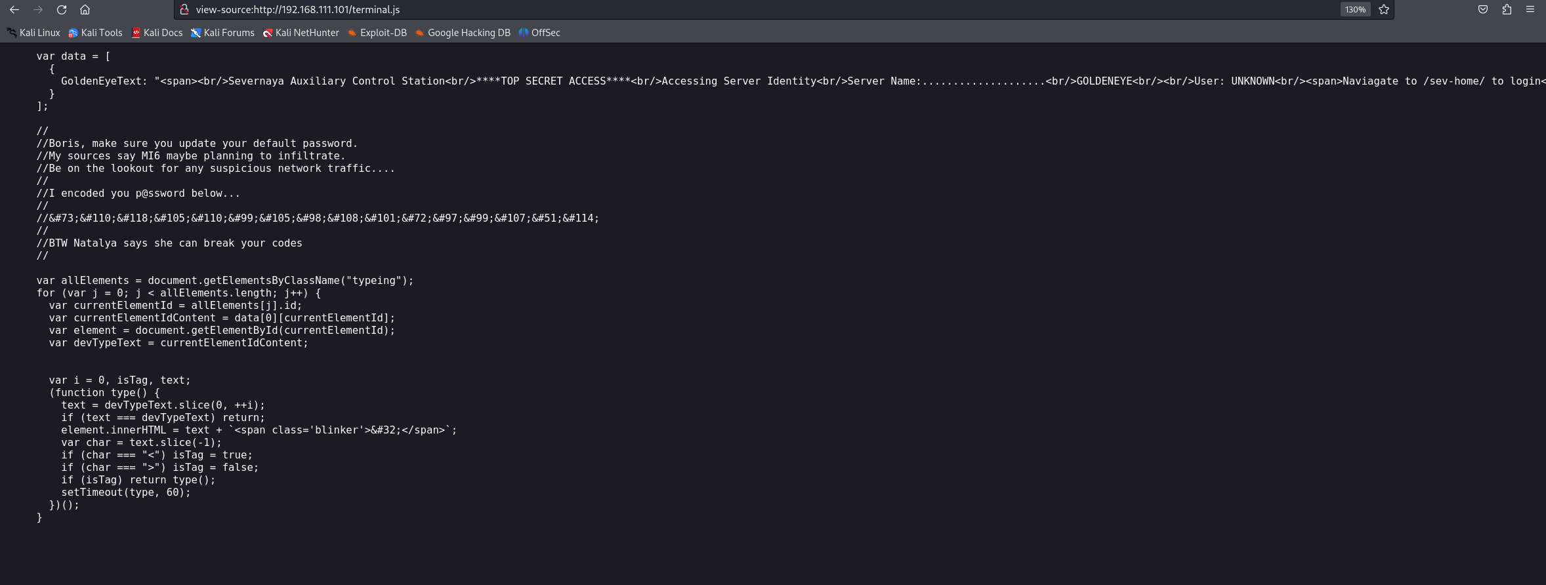Bookmark this page with the star icon
The image size is (1546, 585).
(x=1384, y=10)
